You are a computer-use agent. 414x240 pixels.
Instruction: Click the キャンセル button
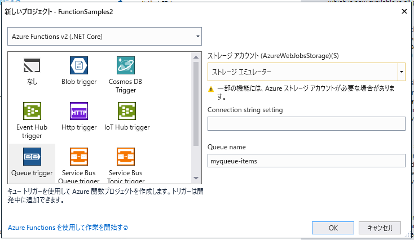pos(380,228)
